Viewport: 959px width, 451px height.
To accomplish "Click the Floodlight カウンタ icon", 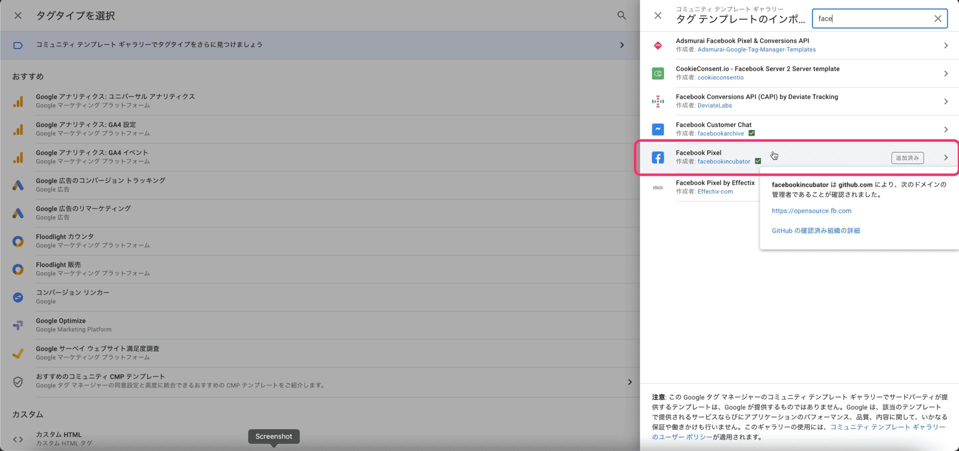I will coord(18,241).
